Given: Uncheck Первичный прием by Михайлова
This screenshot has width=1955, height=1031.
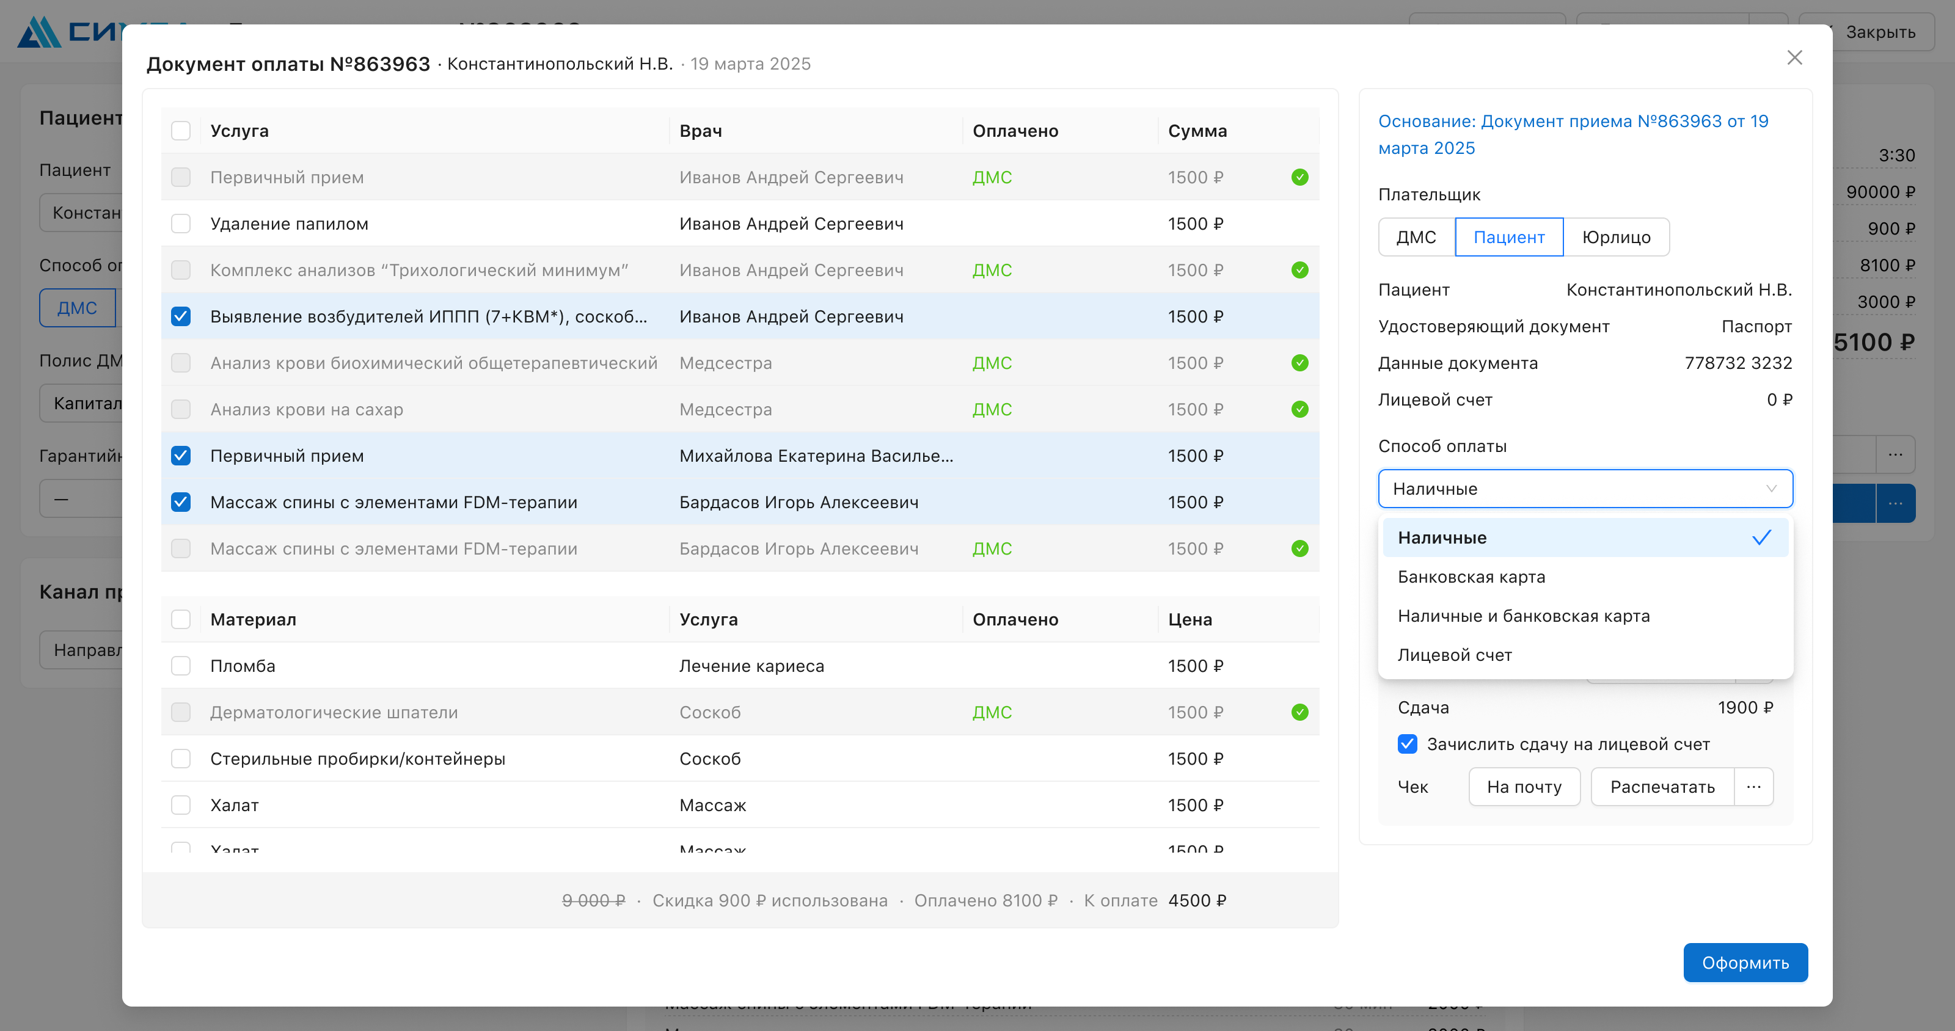Looking at the screenshot, I should click(x=181, y=456).
